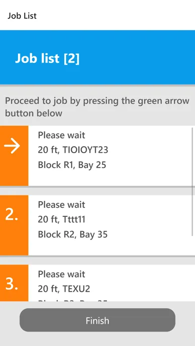Open the TEXU2 container entry
The height and width of the screenshot is (346, 195).
pyautogui.click(x=77, y=289)
